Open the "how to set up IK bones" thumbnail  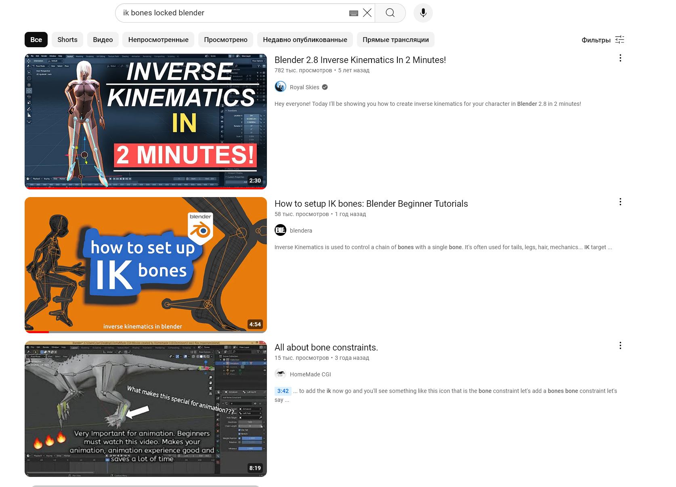click(146, 265)
